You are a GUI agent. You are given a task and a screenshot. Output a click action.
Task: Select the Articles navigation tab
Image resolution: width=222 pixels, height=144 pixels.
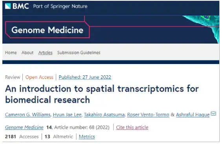click(x=45, y=53)
